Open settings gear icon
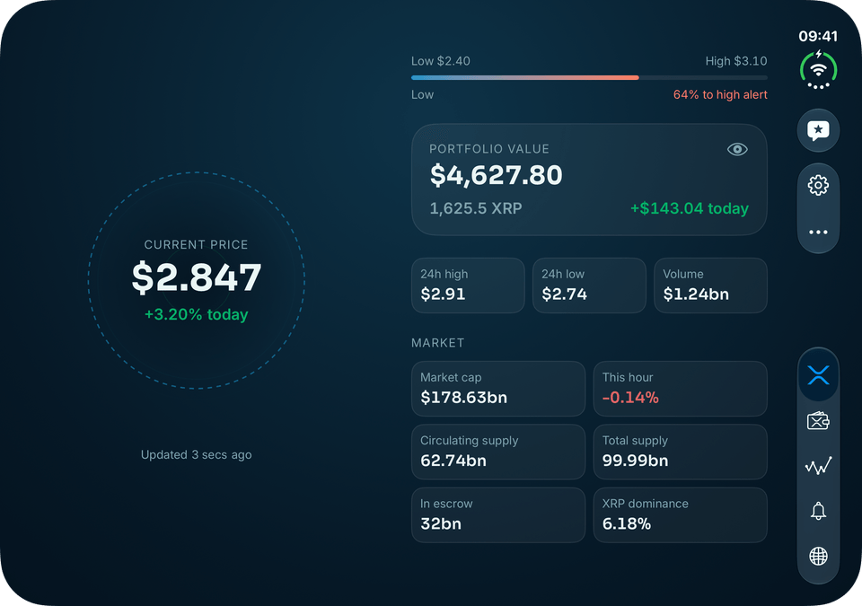This screenshot has width=862, height=606. [x=818, y=185]
